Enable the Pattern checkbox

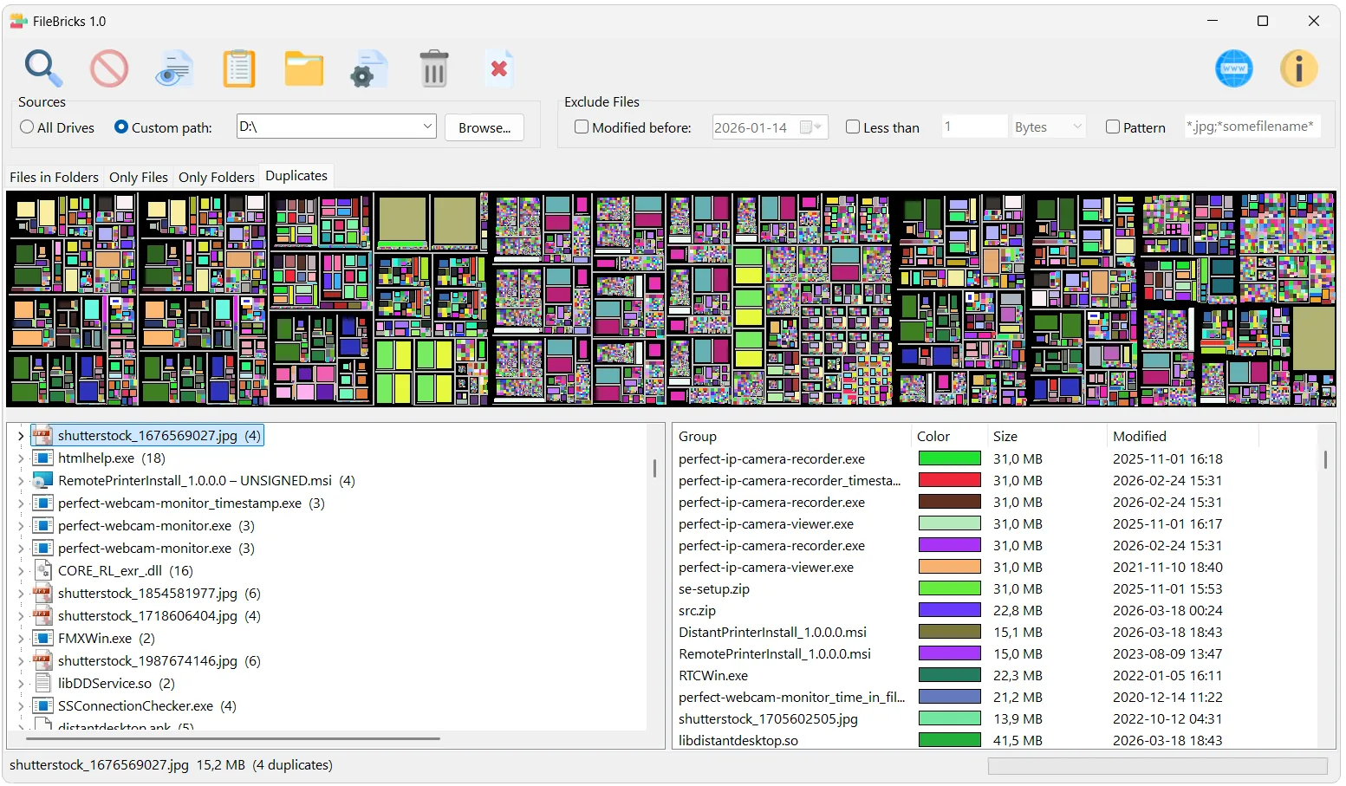(x=1113, y=127)
